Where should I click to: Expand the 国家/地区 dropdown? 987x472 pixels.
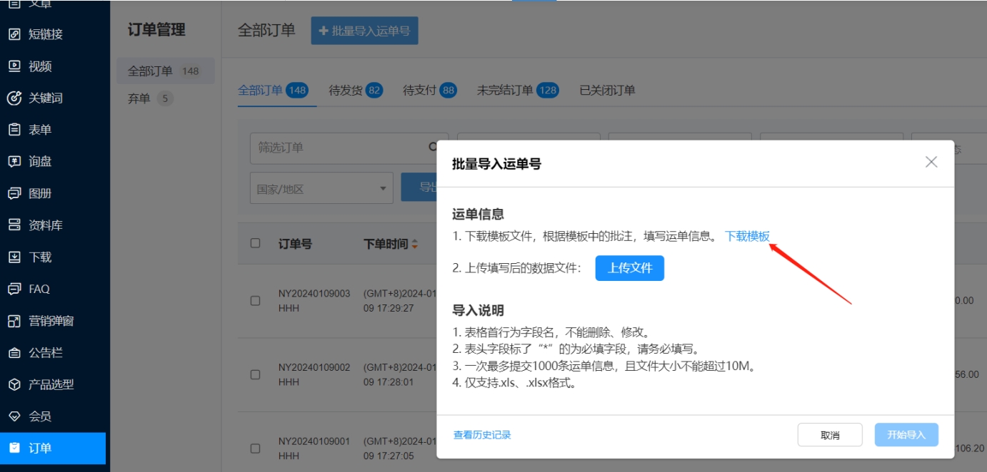tap(321, 189)
